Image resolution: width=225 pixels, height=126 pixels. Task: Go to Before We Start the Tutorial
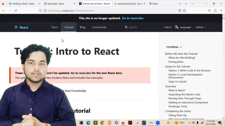(x=181, y=54)
